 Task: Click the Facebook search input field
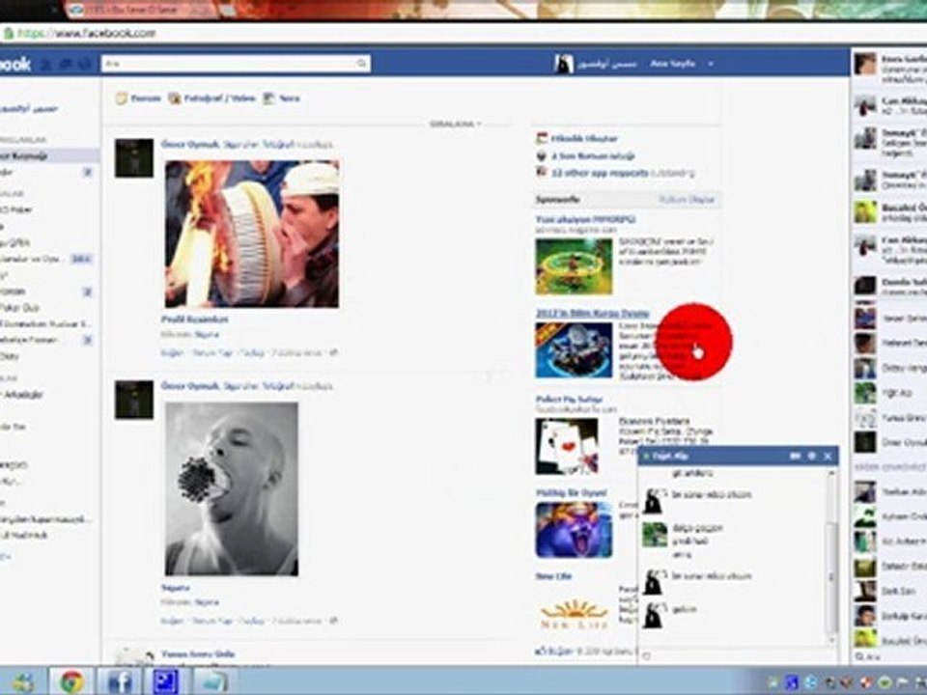click(236, 64)
